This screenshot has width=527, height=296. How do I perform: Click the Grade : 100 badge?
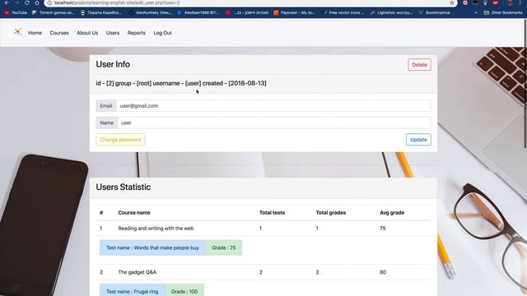[184, 291]
